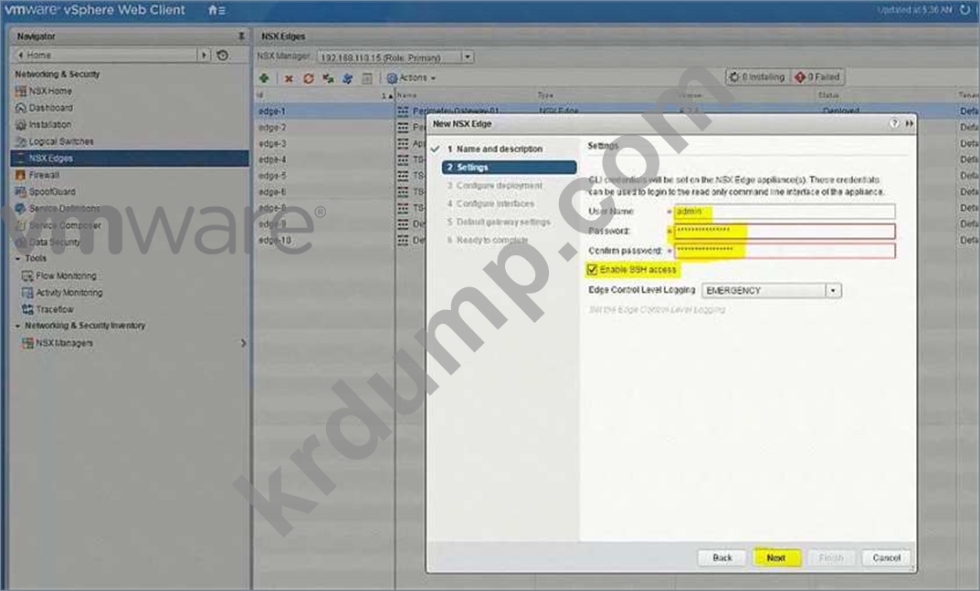Click the expand arrows in New NSX Edge title bar
This screenshot has height=591, width=980.
910,123
